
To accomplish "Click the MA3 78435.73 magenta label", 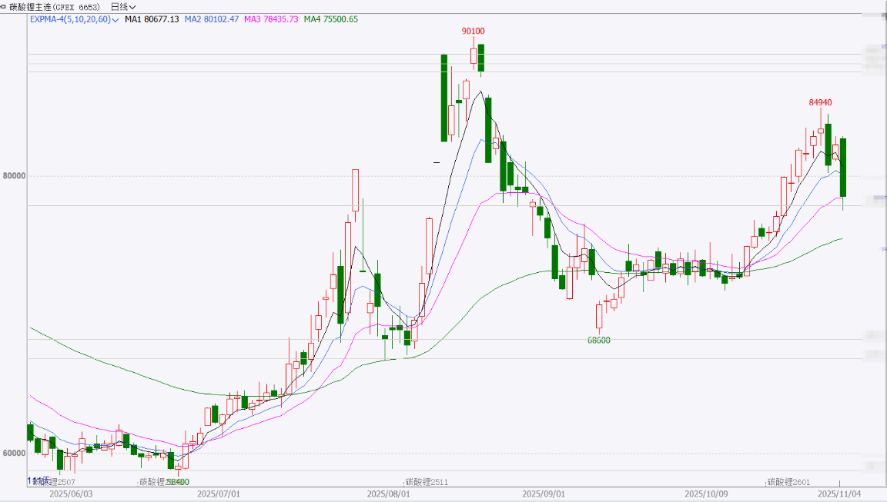I will pyautogui.click(x=270, y=19).
